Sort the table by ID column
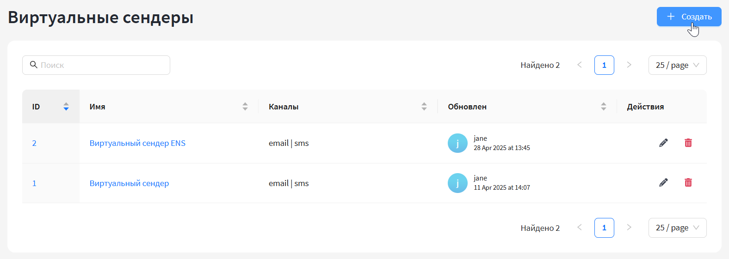Viewport: 729px width, 259px height. pyautogui.click(x=66, y=107)
